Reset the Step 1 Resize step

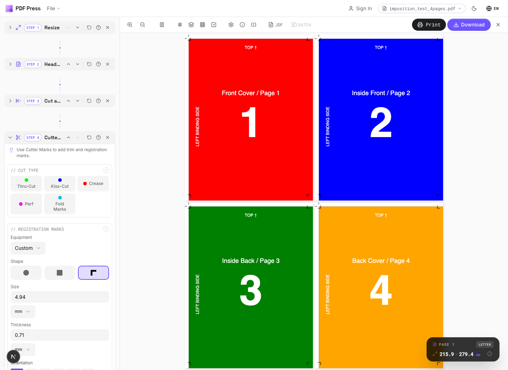(x=89, y=27)
